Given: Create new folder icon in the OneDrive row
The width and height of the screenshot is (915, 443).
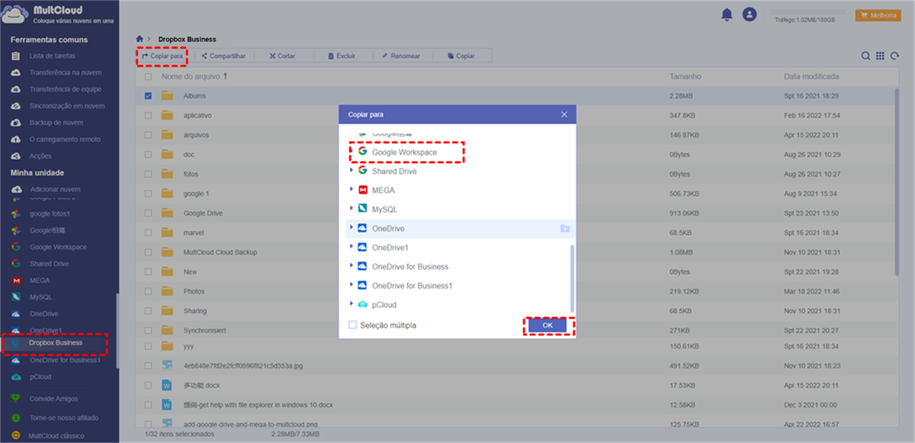Looking at the screenshot, I should 564,228.
